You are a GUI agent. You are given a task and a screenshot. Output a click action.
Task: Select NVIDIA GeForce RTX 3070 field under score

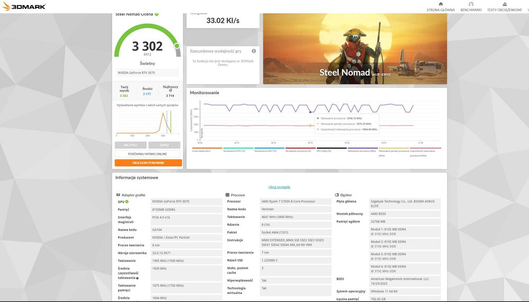pos(148,72)
